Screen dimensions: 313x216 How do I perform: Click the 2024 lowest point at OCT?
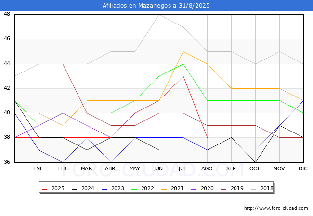point(255,162)
